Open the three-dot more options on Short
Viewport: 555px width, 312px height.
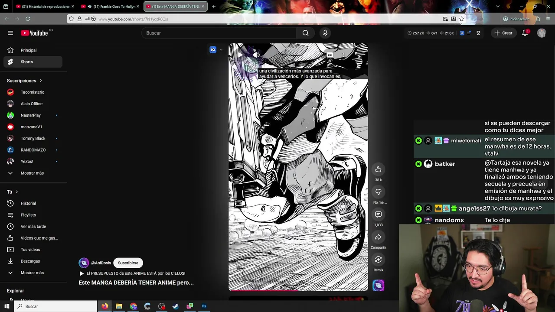(343, 55)
